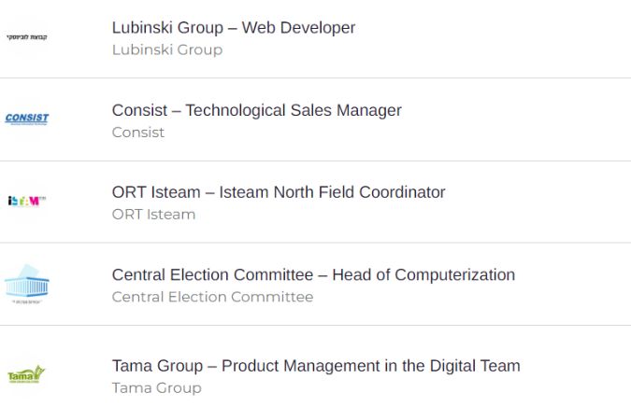The width and height of the screenshot is (631, 420).
Task: Click the green Tama Group logo
Action: pos(26,375)
